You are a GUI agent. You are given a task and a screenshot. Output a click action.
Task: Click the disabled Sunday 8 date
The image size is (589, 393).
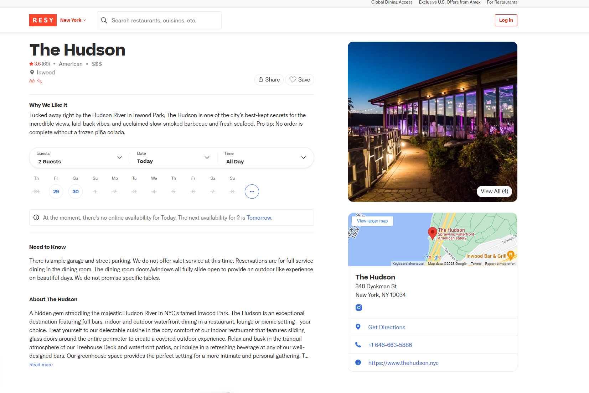click(x=232, y=192)
